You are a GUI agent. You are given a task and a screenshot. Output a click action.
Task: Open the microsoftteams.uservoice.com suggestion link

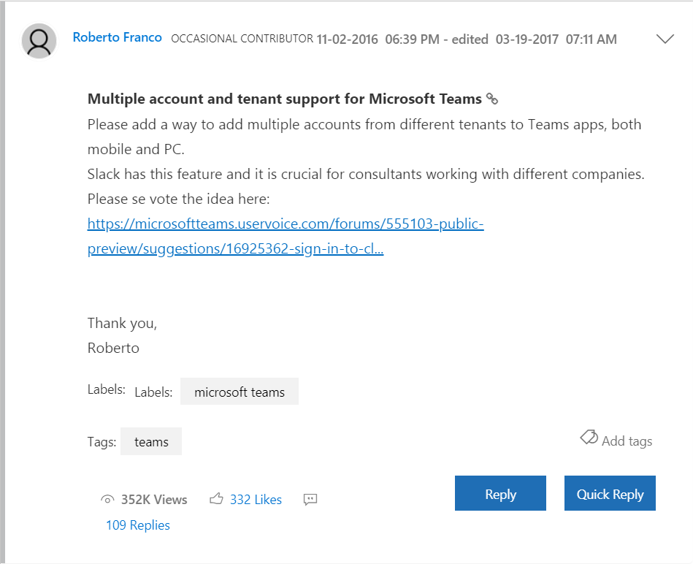tap(286, 236)
